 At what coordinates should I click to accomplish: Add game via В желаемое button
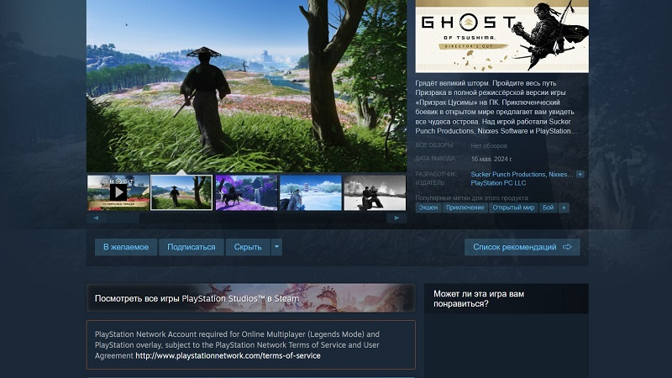[x=126, y=247]
